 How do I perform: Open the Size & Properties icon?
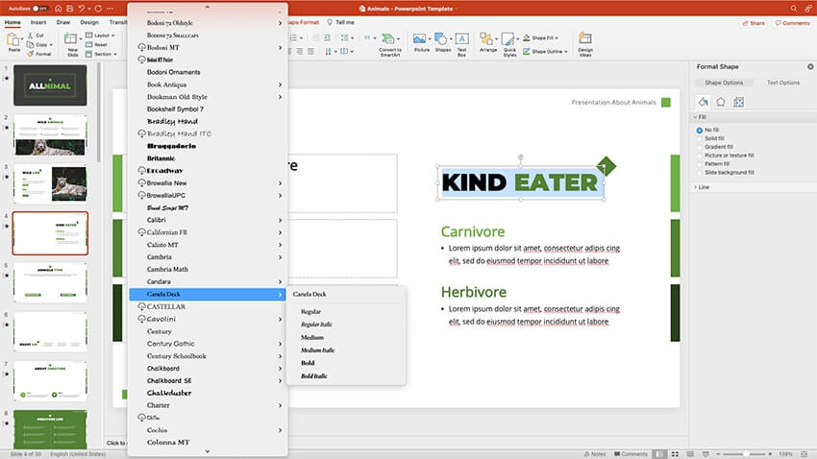pyautogui.click(x=738, y=102)
